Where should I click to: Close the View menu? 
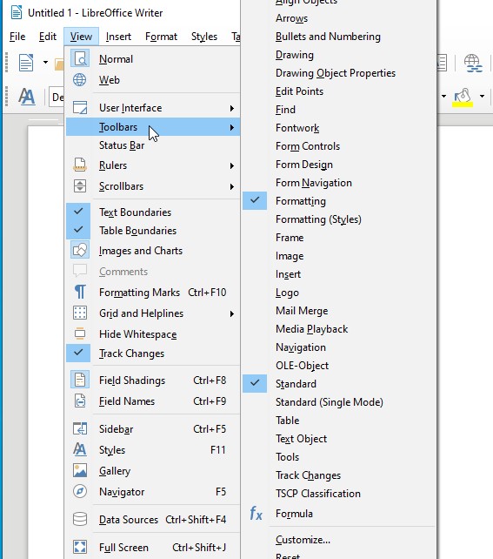tap(81, 37)
